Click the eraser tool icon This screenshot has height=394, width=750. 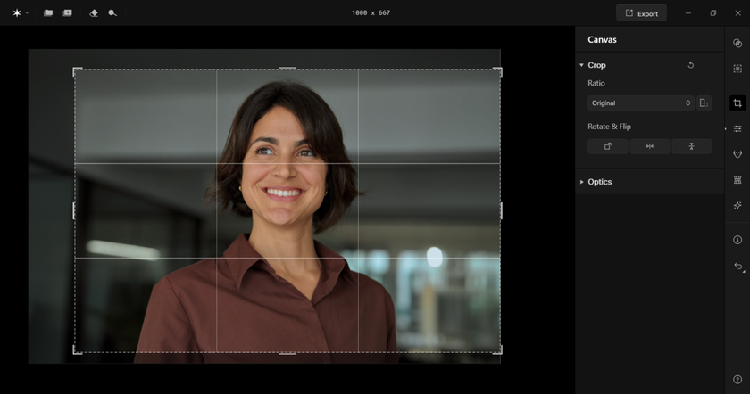pos(94,13)
